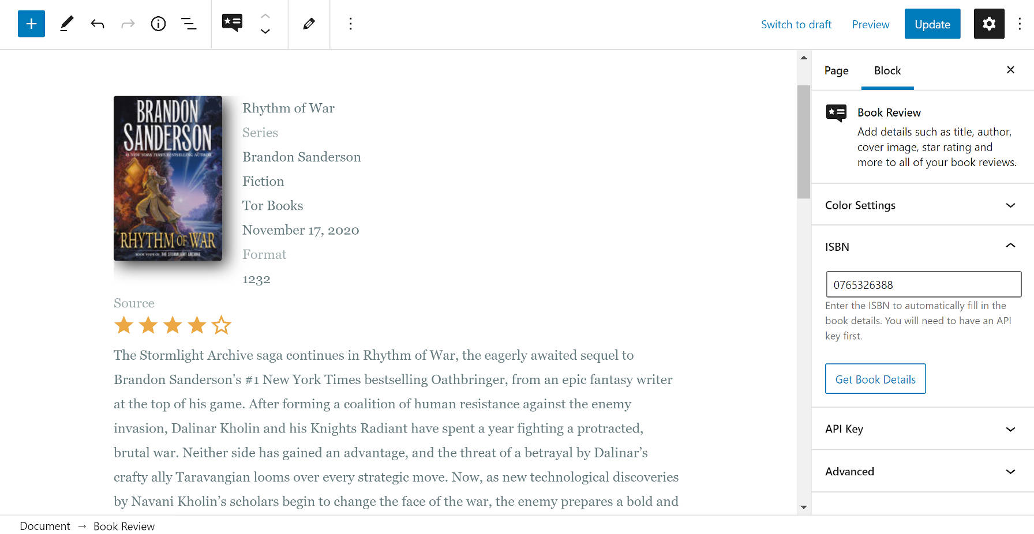
Task: Expand the API Key section
Action: click(x=921, y=429)
